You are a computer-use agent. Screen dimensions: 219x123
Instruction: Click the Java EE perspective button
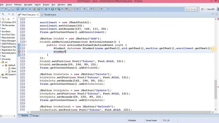coord(210,9)
